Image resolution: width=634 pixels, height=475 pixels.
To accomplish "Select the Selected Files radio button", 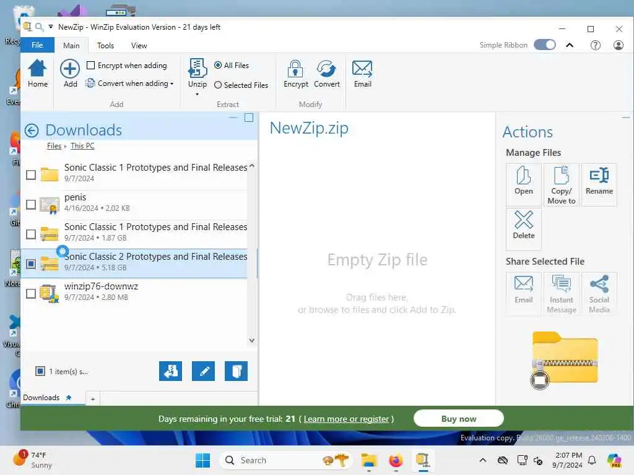I will pos(218,85).
